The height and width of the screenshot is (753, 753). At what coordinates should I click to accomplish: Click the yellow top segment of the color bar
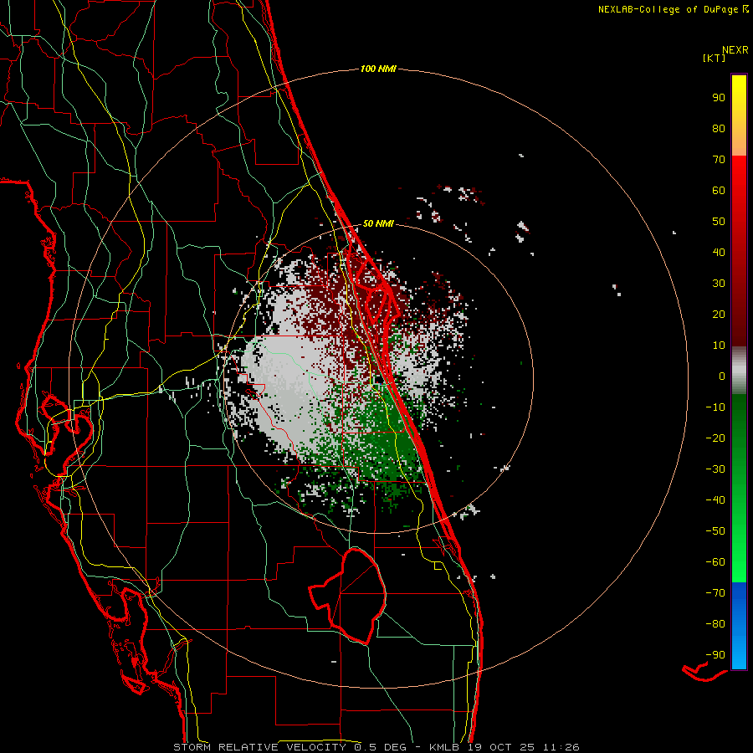[x=739, y=115]
